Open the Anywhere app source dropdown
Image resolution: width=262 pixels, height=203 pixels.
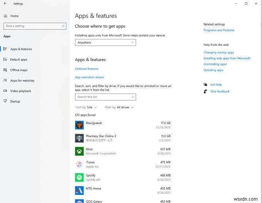pos(106,42)
